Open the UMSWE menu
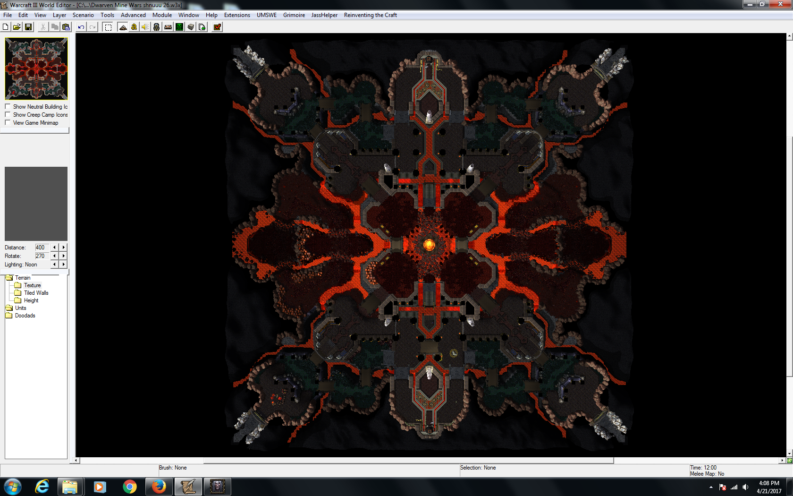The width and height of the screenshot is (793, 496). 267,15
